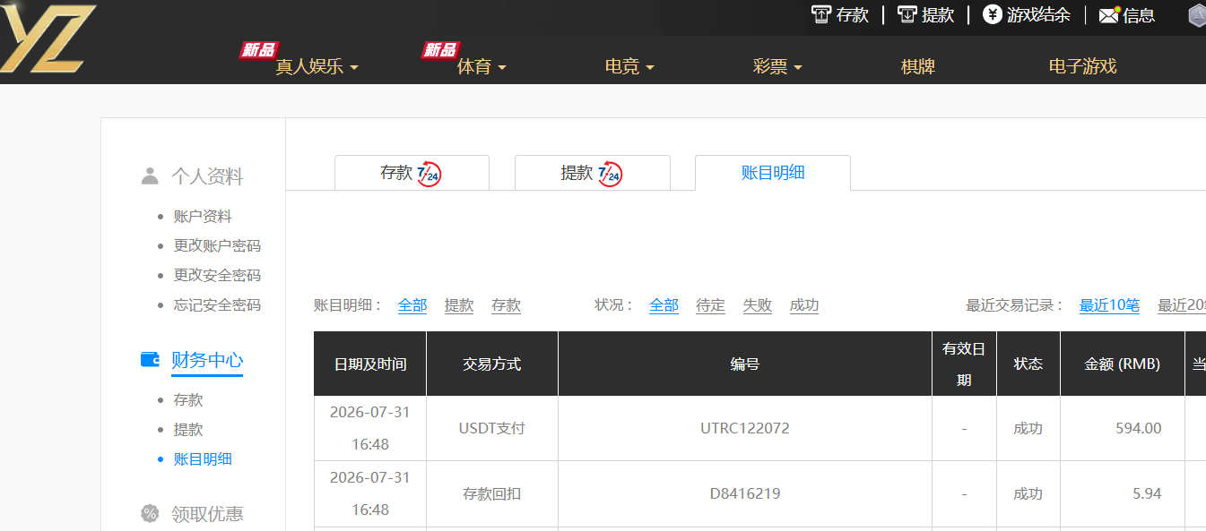Open 账户资料 in the sidebar

[x=203, y=217]
